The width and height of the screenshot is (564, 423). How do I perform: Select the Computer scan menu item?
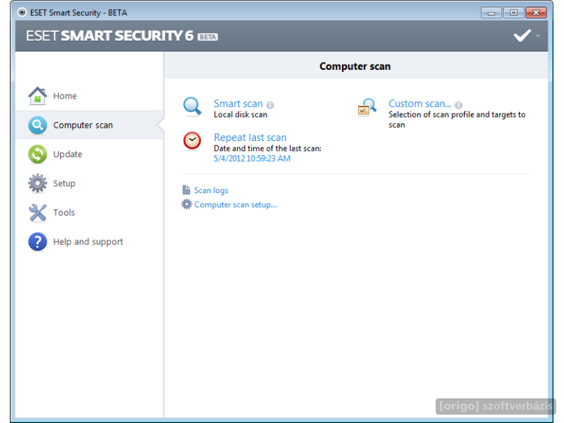[90, 125]
